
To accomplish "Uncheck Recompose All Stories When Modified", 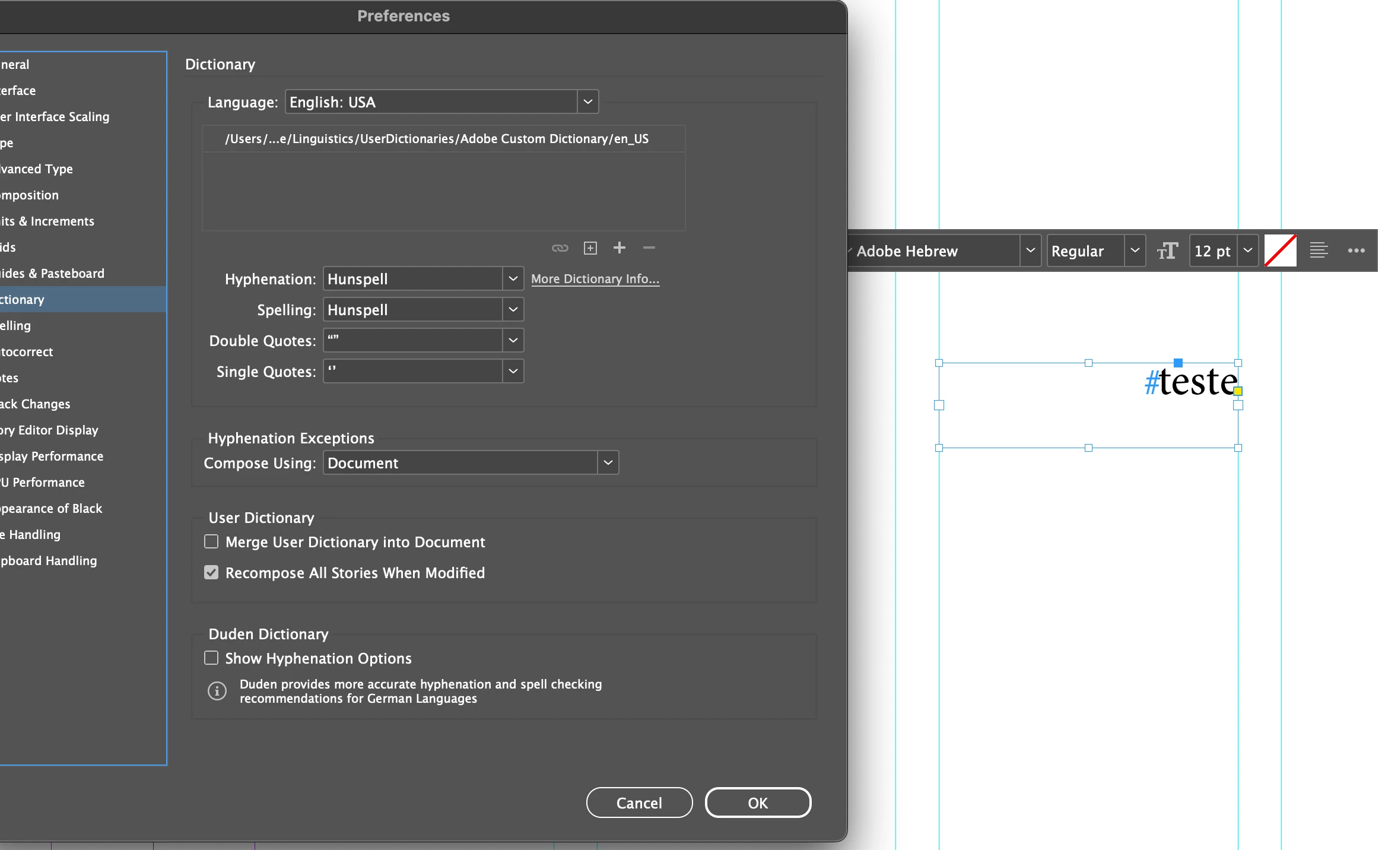I will click(x=211, y=573).
